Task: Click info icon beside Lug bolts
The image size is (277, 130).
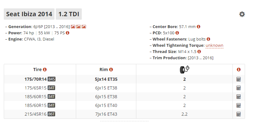Action: (x=208, y=39)
